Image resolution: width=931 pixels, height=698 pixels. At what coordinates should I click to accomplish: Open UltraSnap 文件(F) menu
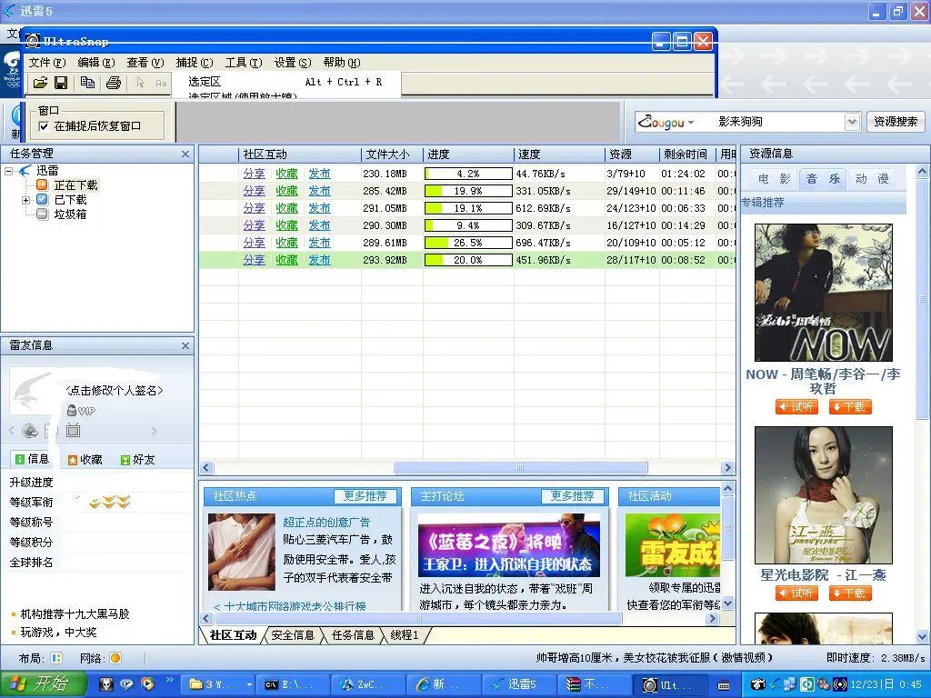click(x=47, y=63)
